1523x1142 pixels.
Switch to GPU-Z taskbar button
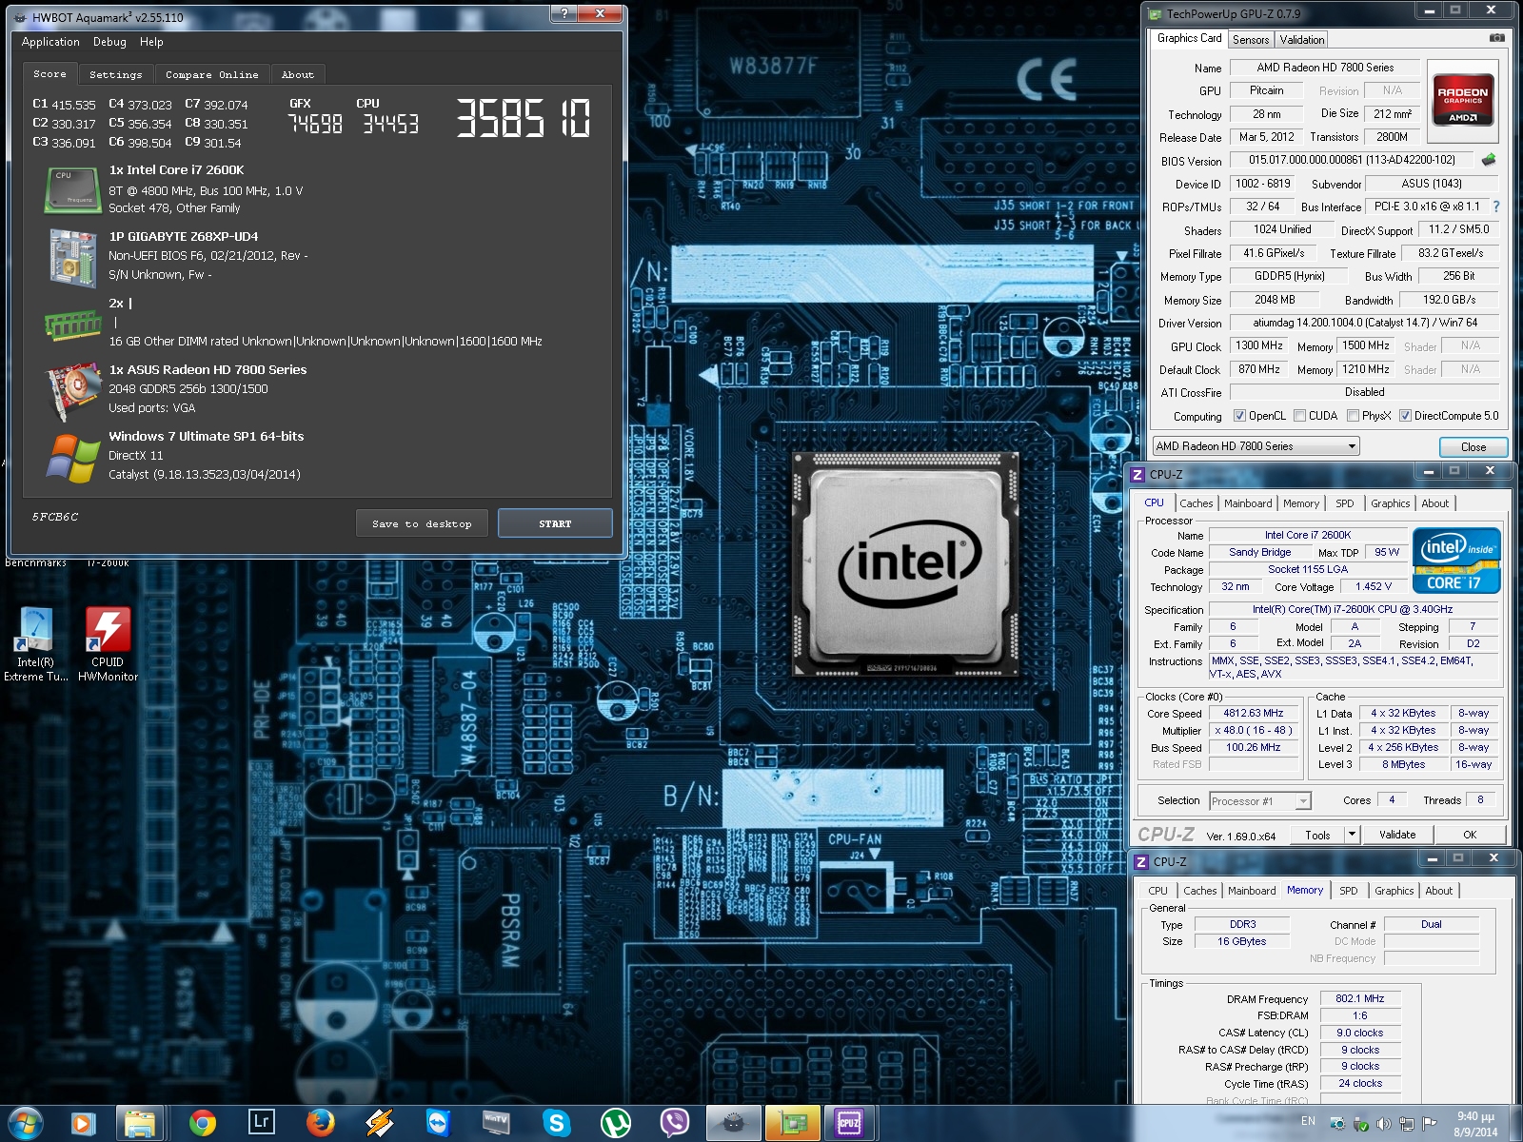click(x=792, y=1123)
